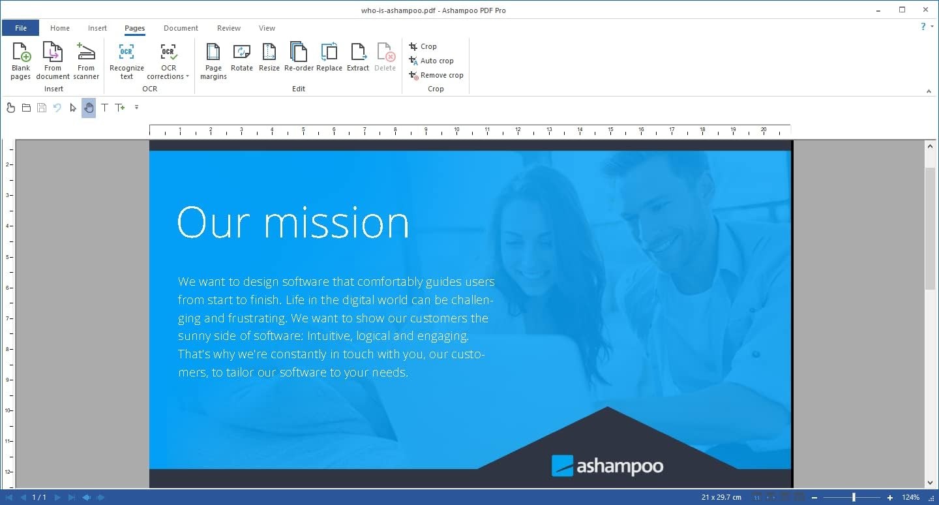Click the Extract pages icon
This screenshot has width=939, height=505.
(x=358, y=57)
